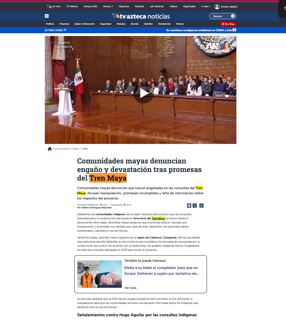Share the article on X
This screenshot has height=320, width=286.
pyautogui.click(x=195, y=206)
